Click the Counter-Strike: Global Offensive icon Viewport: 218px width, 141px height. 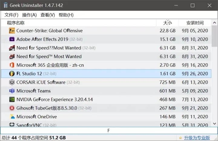pyautogui.click(x=12, y=31)
